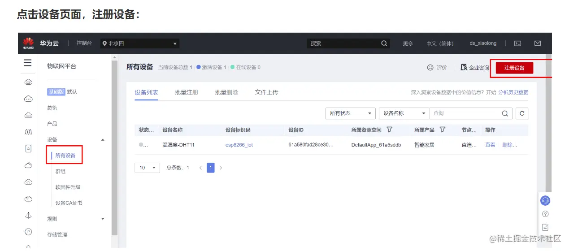Click the red 注册设备 button

[514, 68]
